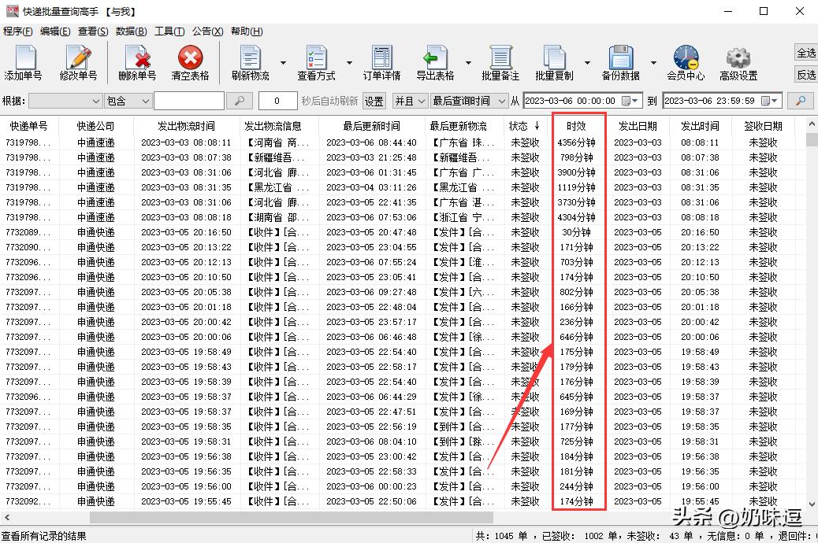Open the 编辑(E) menu

coord(55,31)
